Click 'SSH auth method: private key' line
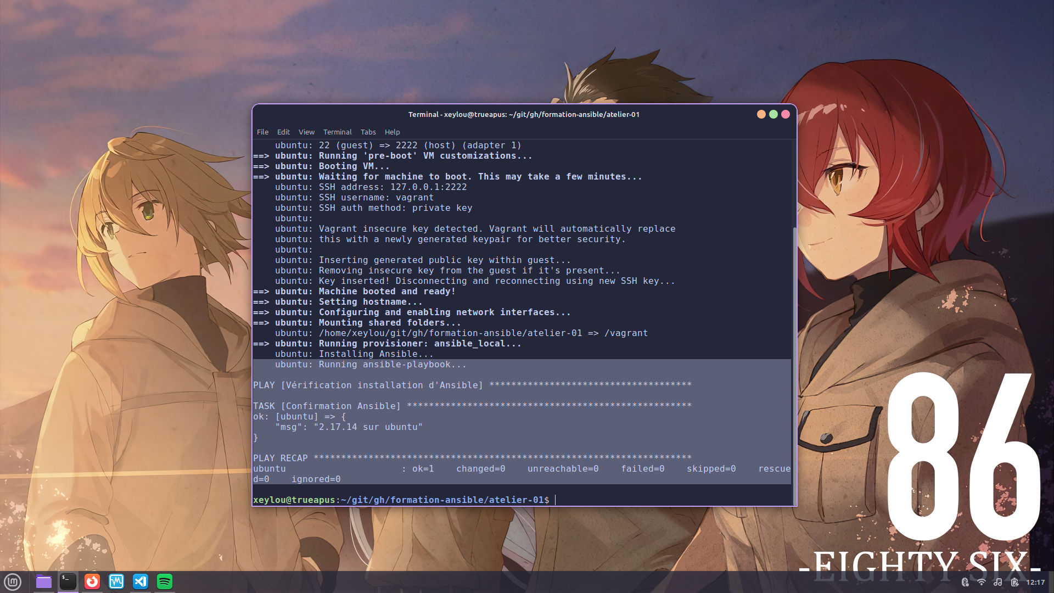 pyautogui.click(x=373, y=208)
